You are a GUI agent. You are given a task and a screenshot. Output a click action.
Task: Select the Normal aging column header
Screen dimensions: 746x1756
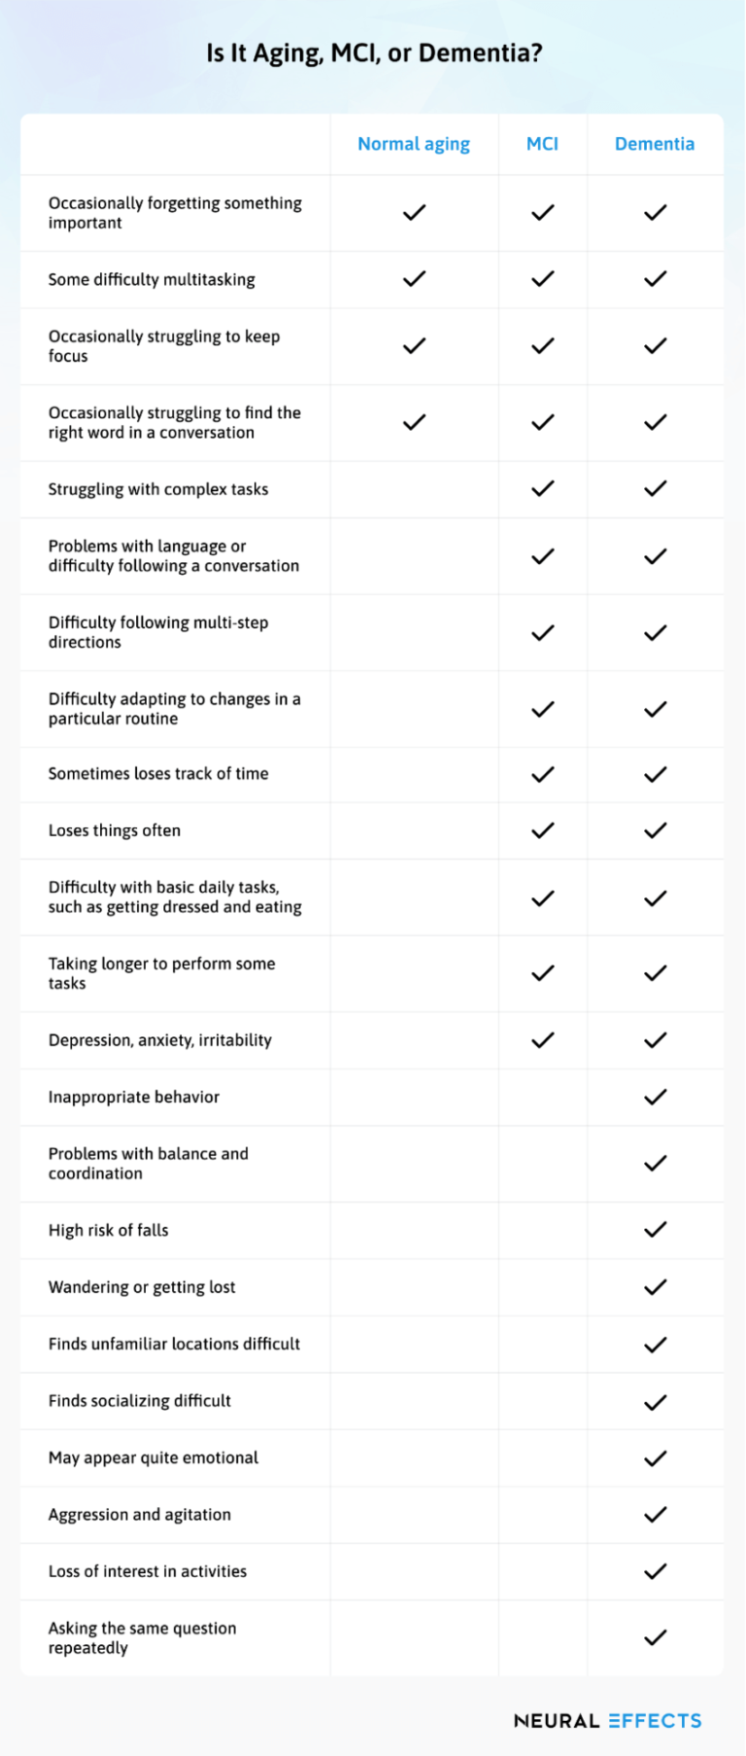(x=414, y=144)
